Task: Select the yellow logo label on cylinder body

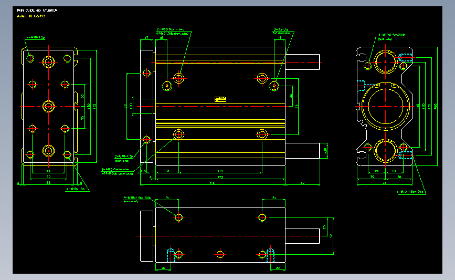Action: point(220,99)
